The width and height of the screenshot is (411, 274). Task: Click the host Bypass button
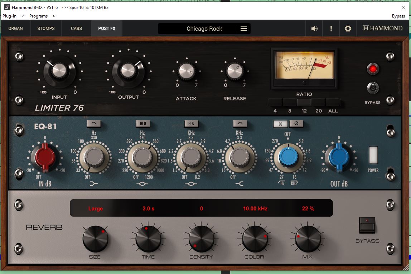pos(398,16)
